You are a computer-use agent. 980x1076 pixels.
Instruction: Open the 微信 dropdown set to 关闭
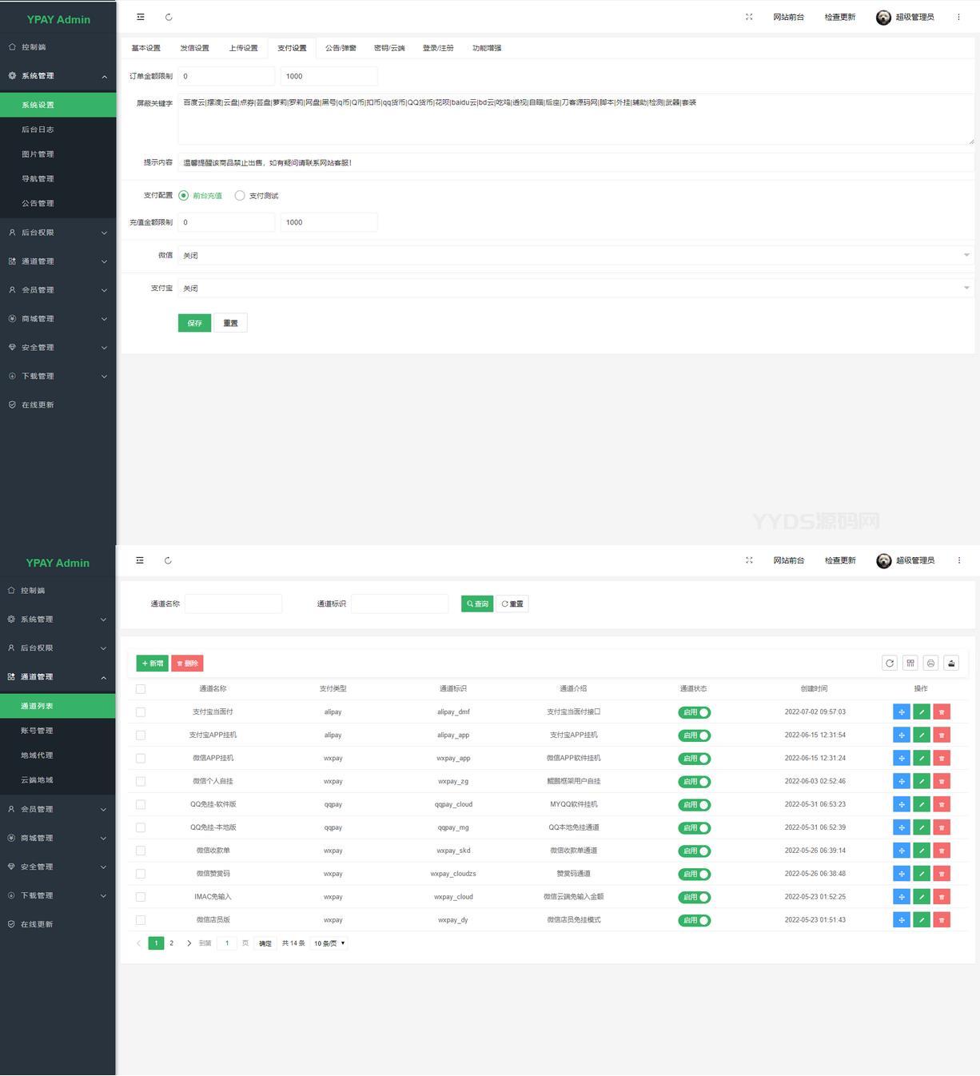tap(574, 256)
